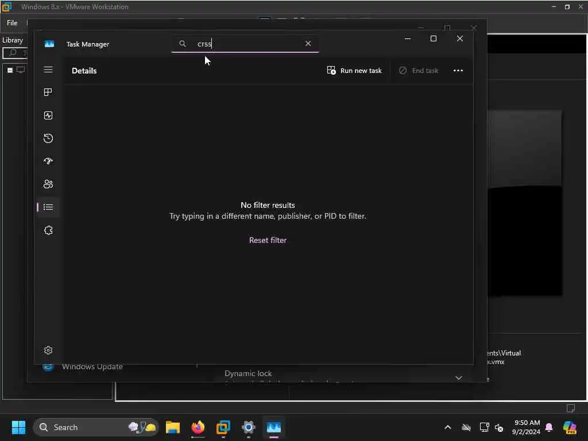Click the VMware status bar message log icon
588x441 pixels.
[x=570, y=408]
